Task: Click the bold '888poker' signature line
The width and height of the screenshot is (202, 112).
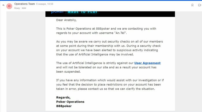Action: point(64,106)
